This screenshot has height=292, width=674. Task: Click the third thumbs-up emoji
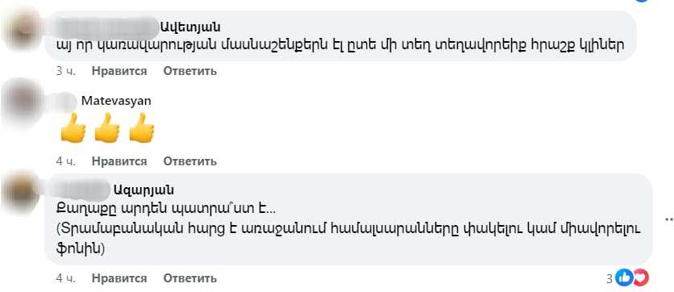click(x=141, y=127)
